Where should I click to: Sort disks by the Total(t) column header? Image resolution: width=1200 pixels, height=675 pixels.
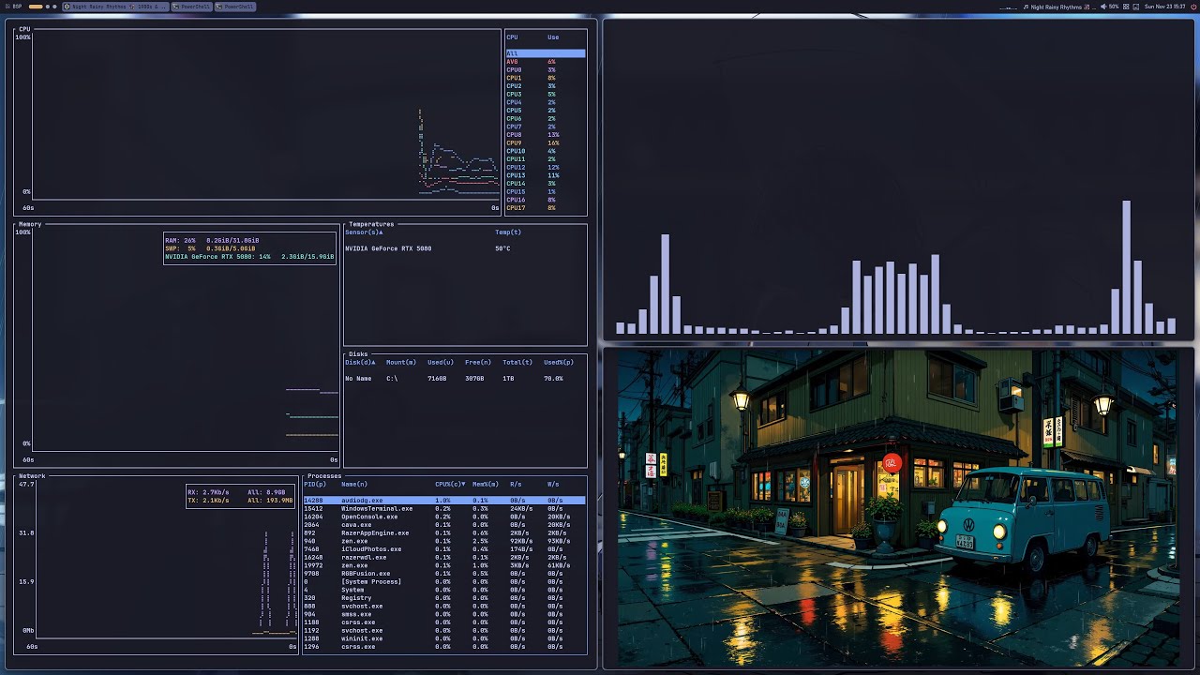517,362
